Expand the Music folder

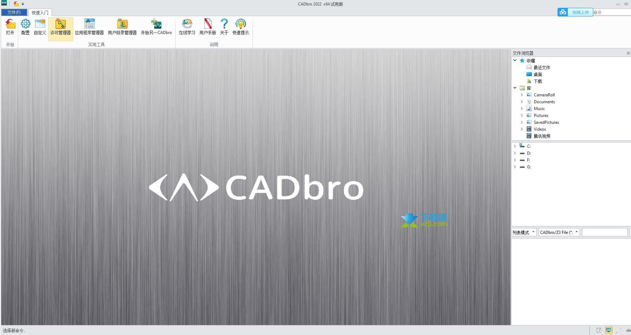[522, 108]
